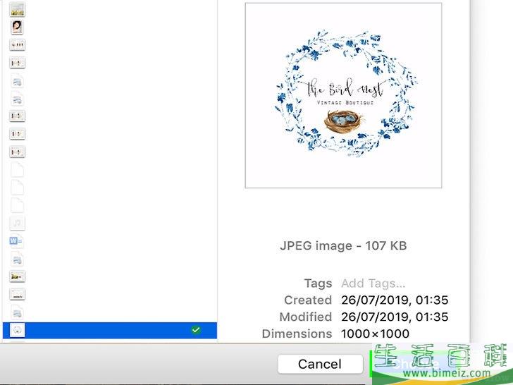Confirm selection with the Choose button
The width and height of the screenshot is (513, 385).
click(416, 364)
